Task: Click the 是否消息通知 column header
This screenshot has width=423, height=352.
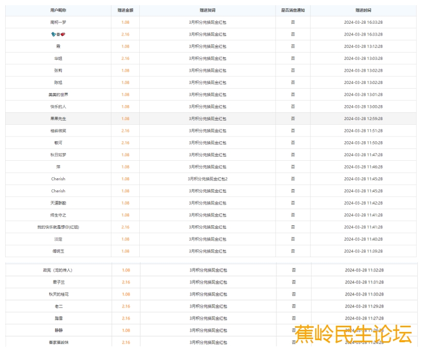Action: tap(293, 10)
